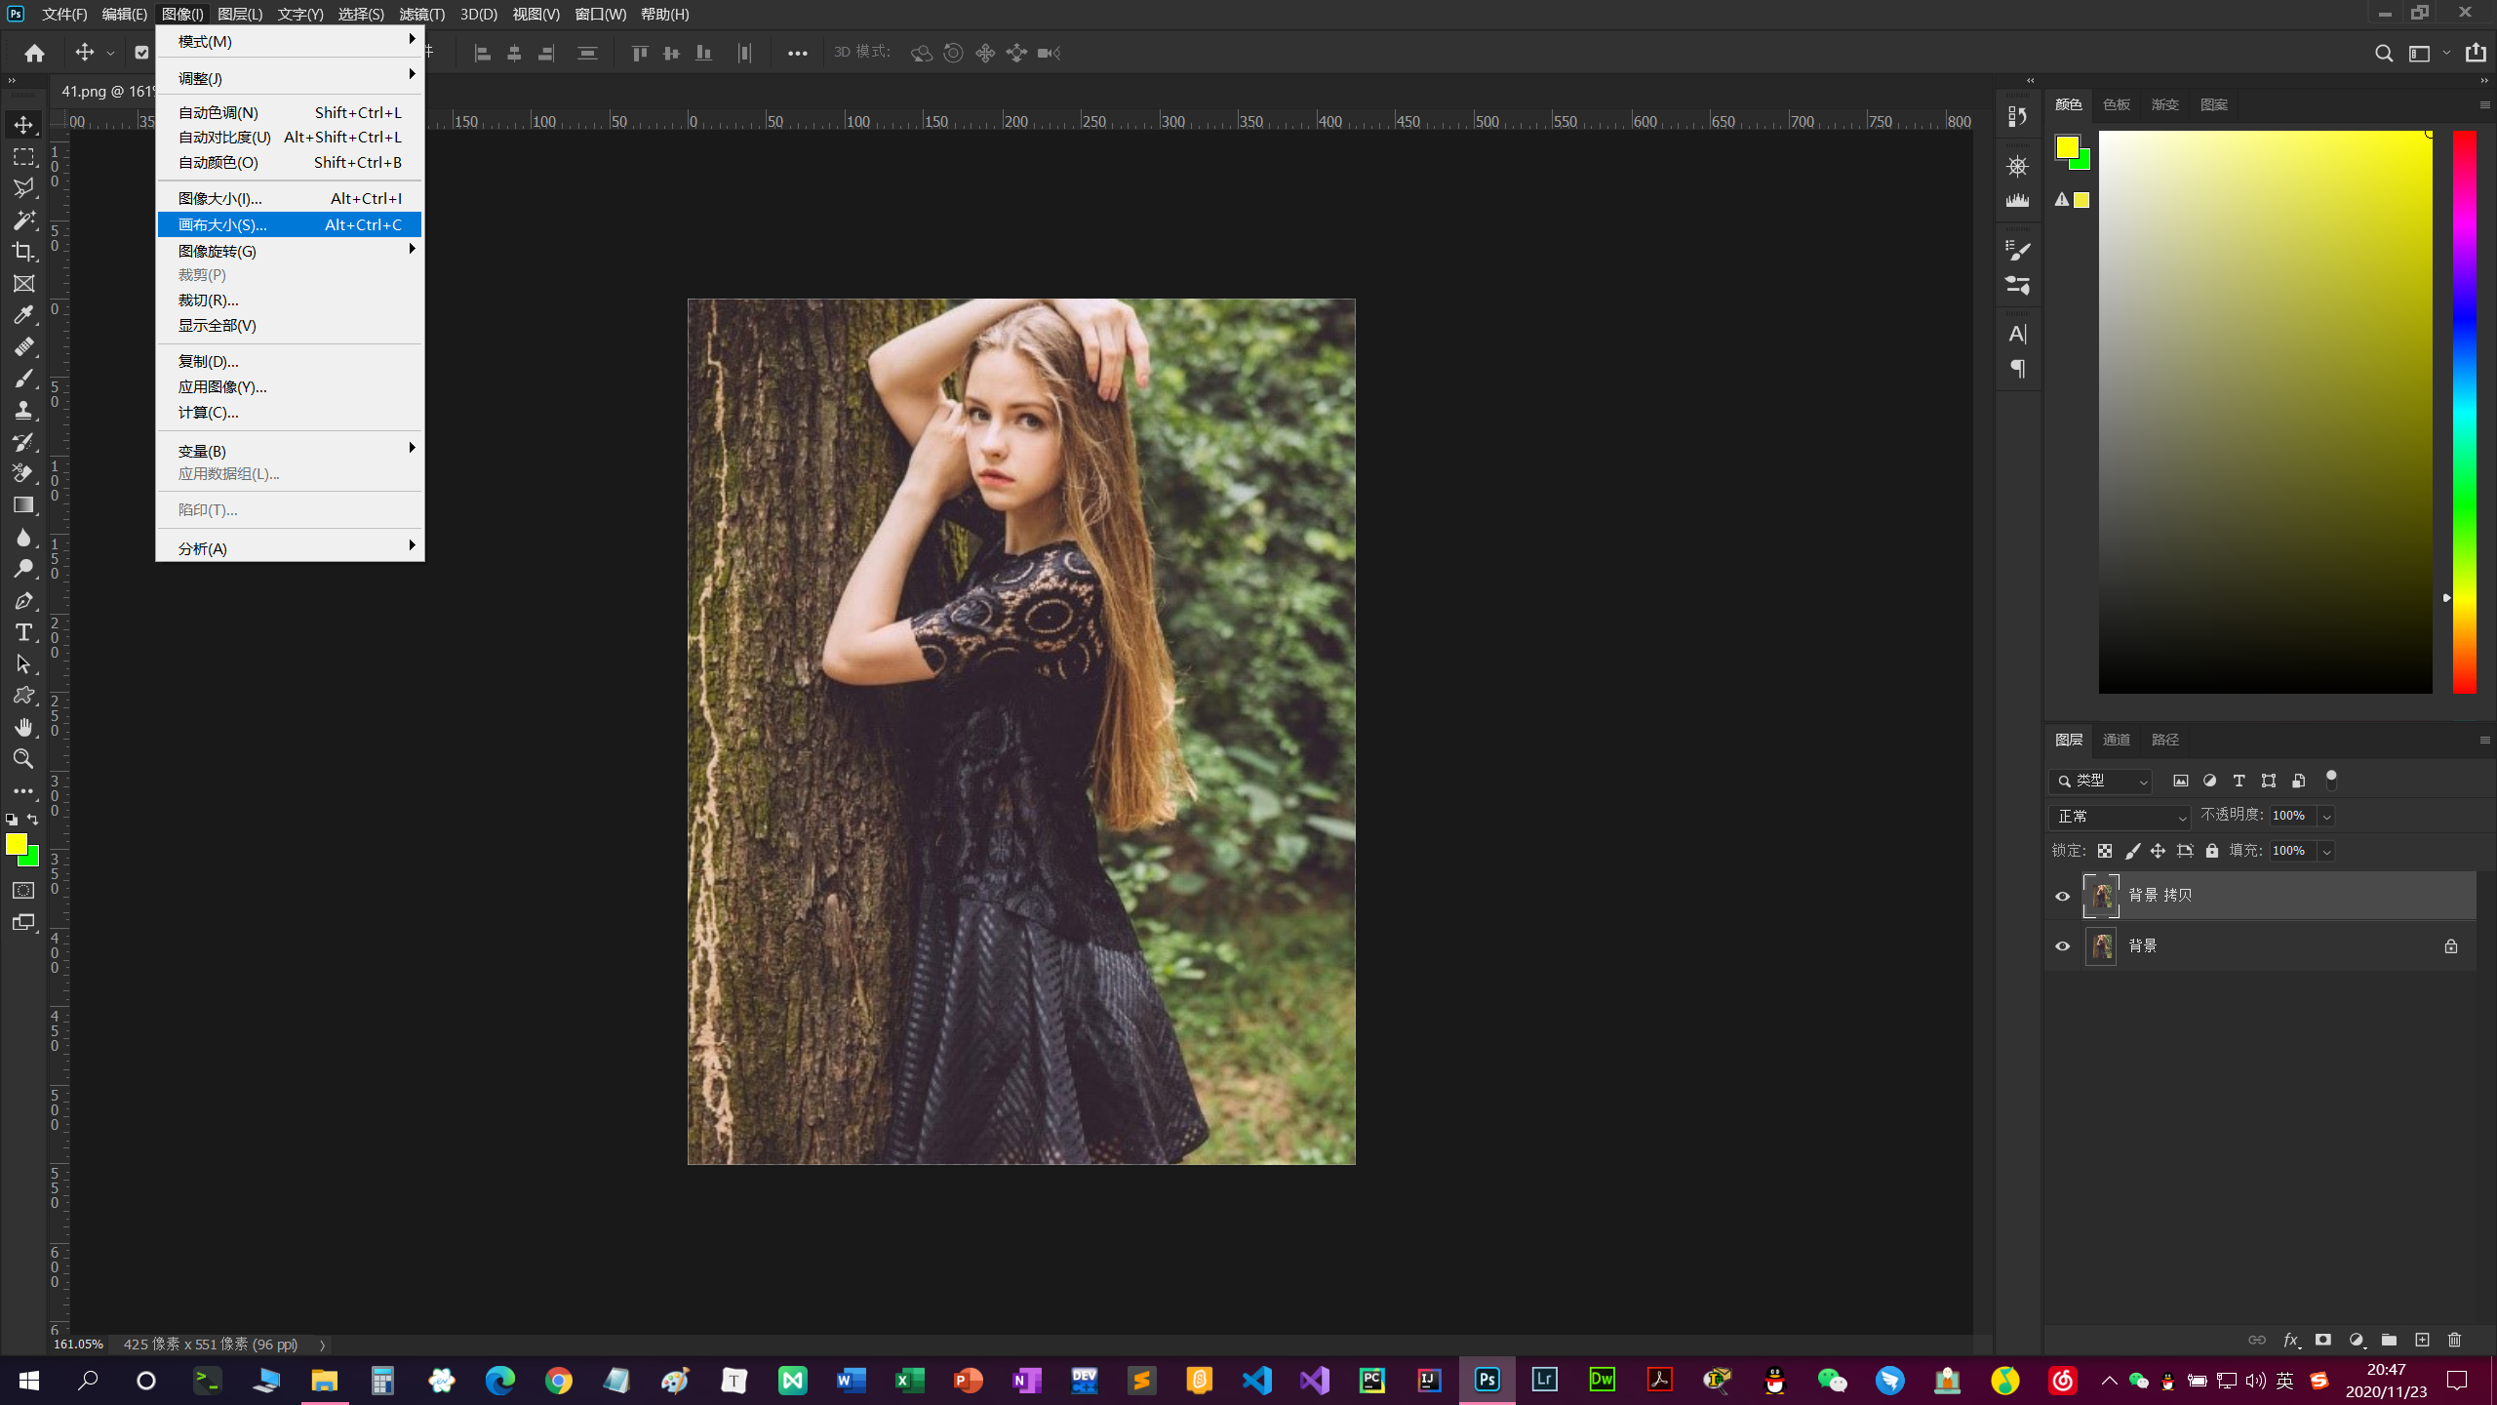Open the layer style fx menu
2497x1405 pixels.
(x=2291, y=1340)
